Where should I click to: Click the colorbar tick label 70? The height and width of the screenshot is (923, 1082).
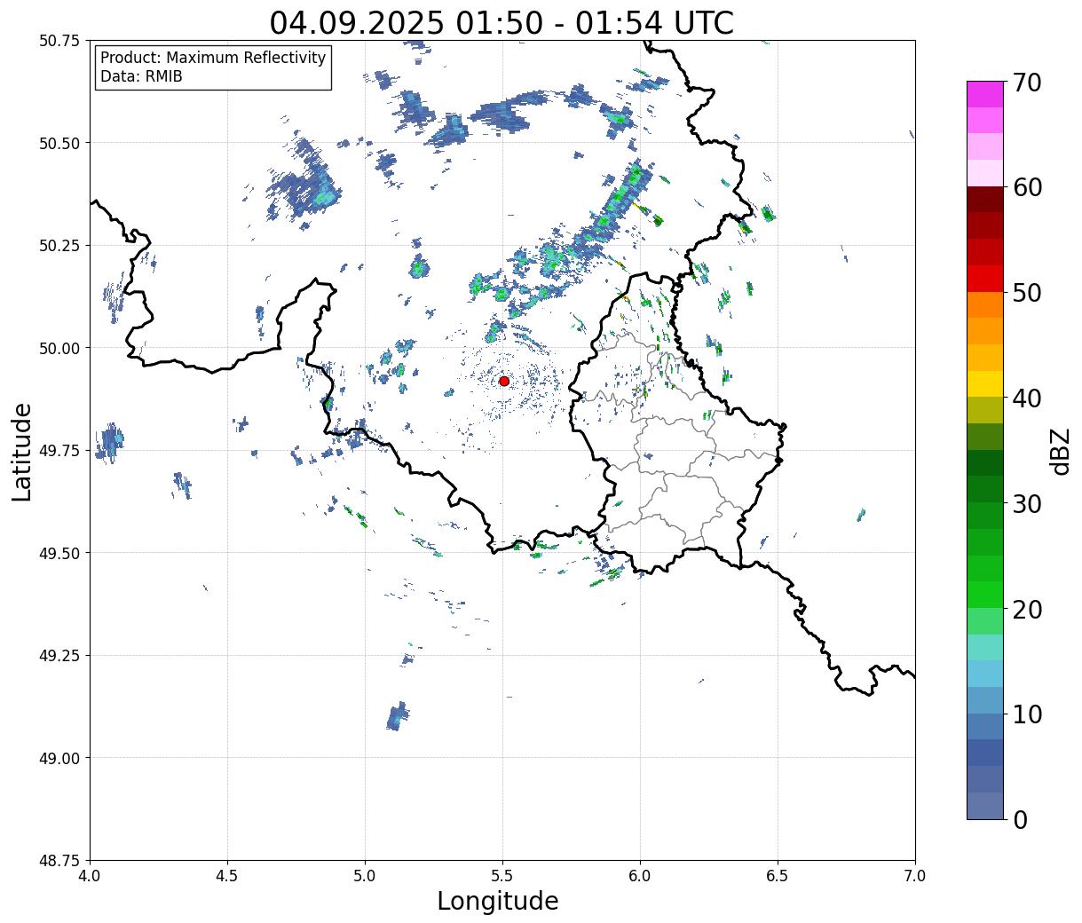(1027, 83)
